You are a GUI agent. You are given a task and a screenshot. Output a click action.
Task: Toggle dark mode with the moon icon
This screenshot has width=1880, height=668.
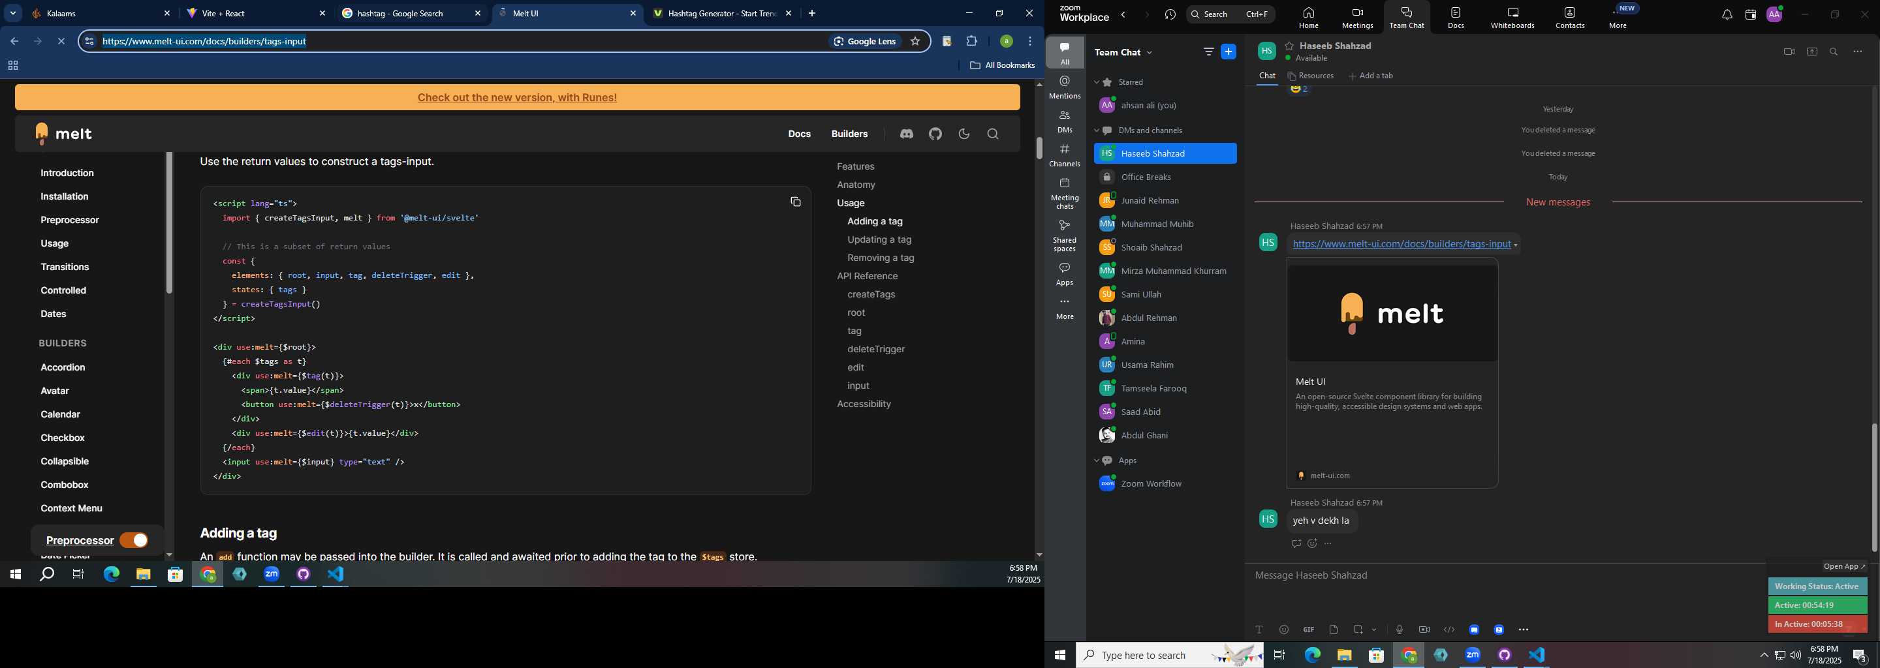tap(964, 134)
